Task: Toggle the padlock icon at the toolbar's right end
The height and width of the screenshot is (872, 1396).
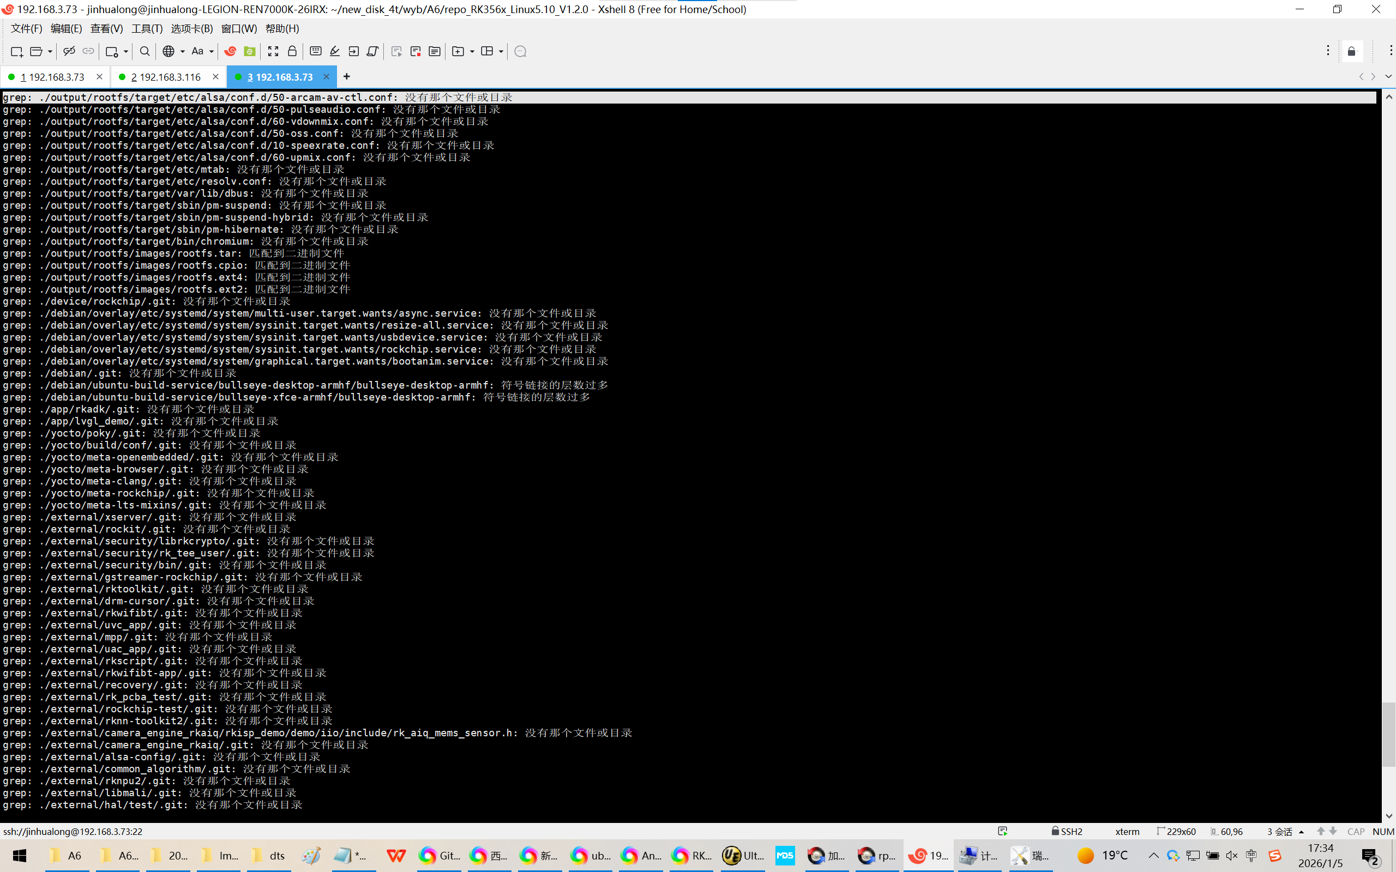Action: click(1352, 51)
